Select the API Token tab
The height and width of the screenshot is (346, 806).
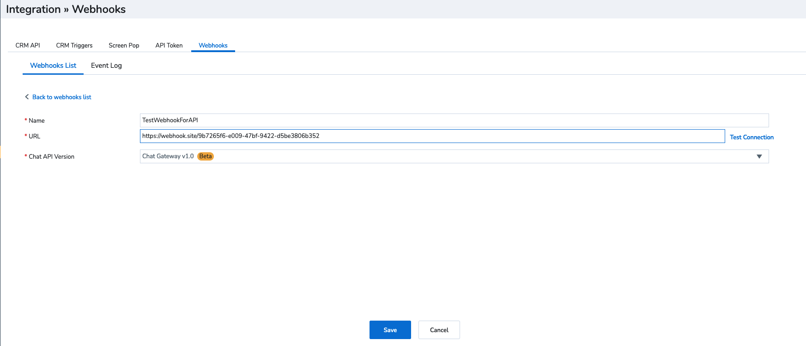click(x=169, y=45)
